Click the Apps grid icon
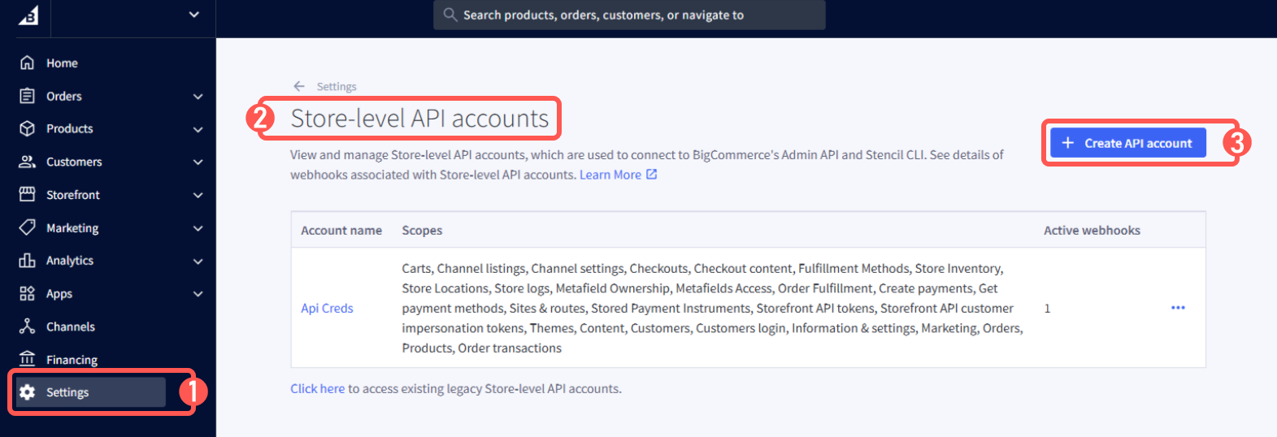The width and height of the screenshot is (1277, 437). 28,293
